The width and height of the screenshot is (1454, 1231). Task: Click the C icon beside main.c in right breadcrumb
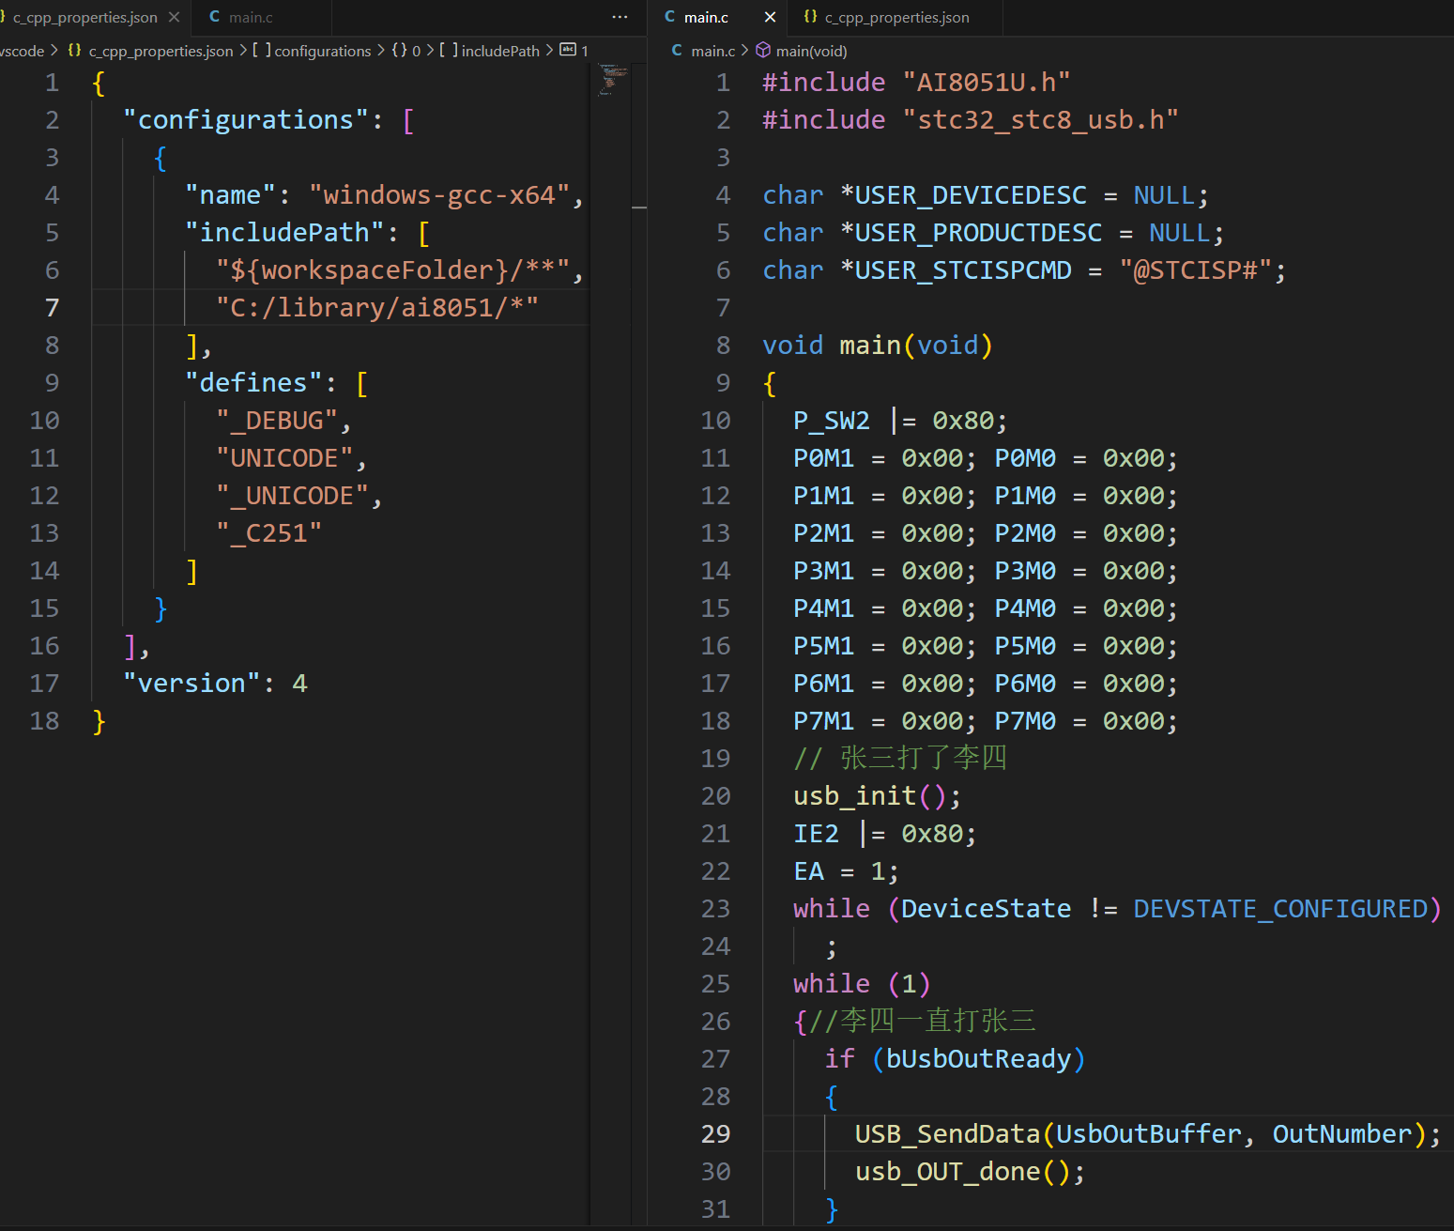tap(677, 51)
